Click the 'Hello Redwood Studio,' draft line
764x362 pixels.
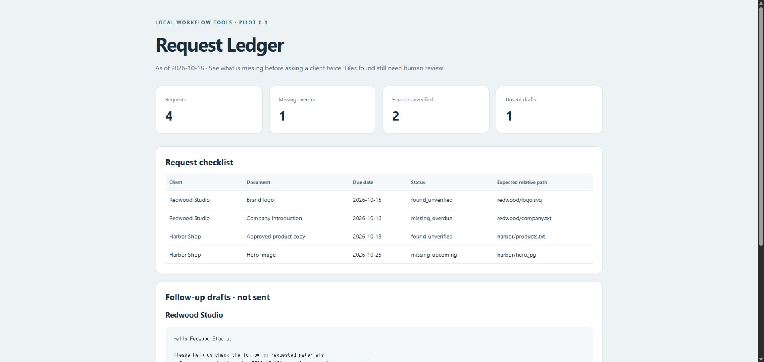point(203,339)
